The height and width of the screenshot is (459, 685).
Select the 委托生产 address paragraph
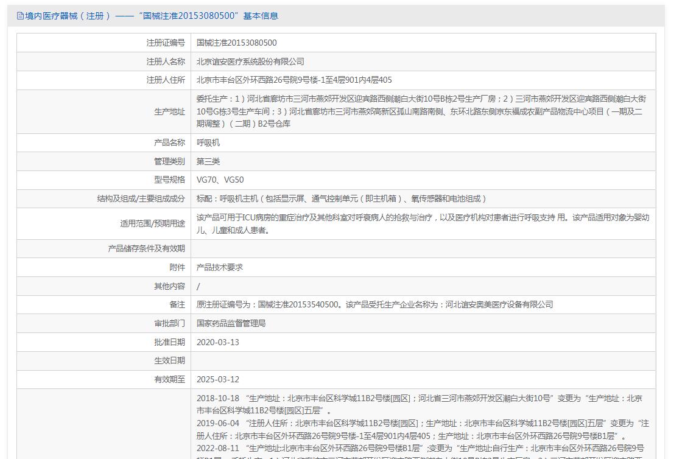[421, 111]
